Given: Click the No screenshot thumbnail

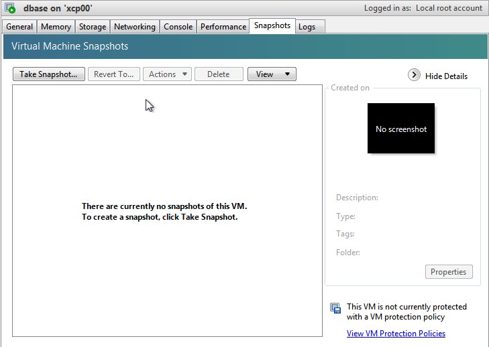Looking at the screenshot, I should 400,129.
